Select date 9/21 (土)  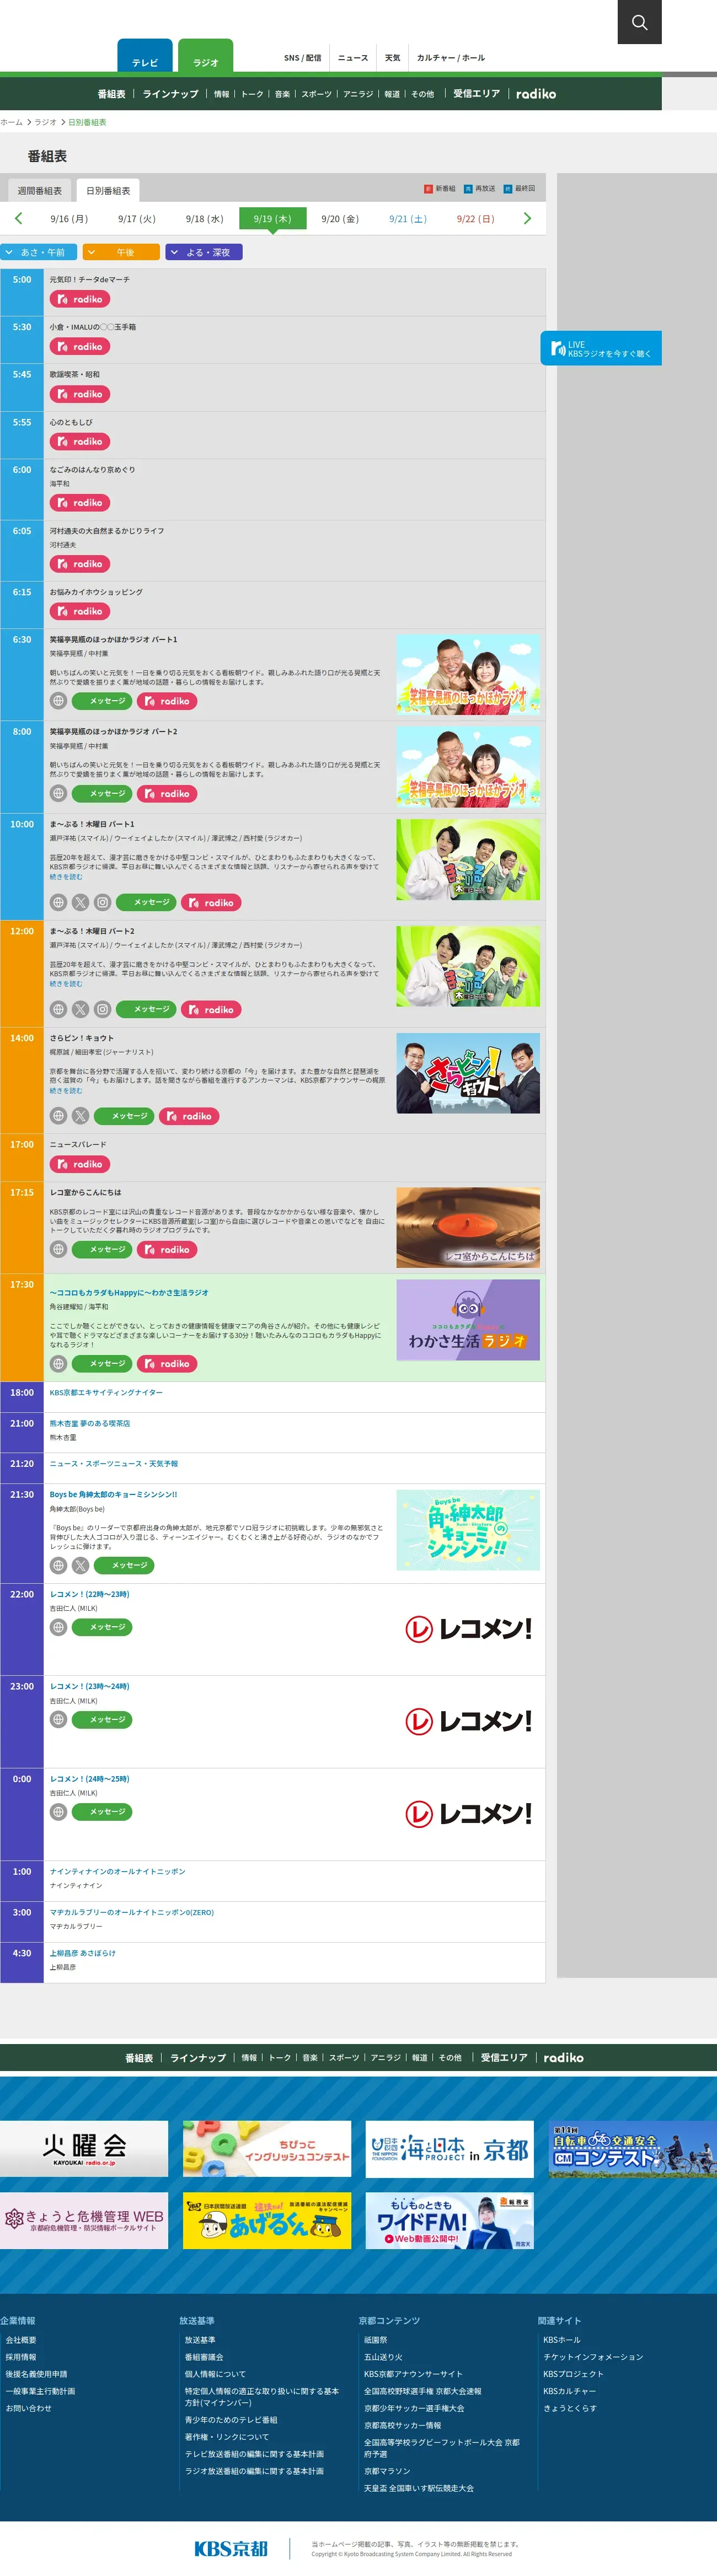point(408,218)
